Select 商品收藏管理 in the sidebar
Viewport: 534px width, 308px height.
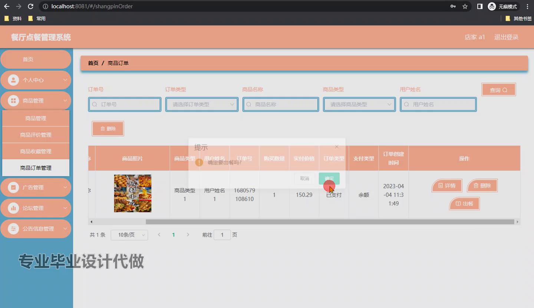(36, 151)
